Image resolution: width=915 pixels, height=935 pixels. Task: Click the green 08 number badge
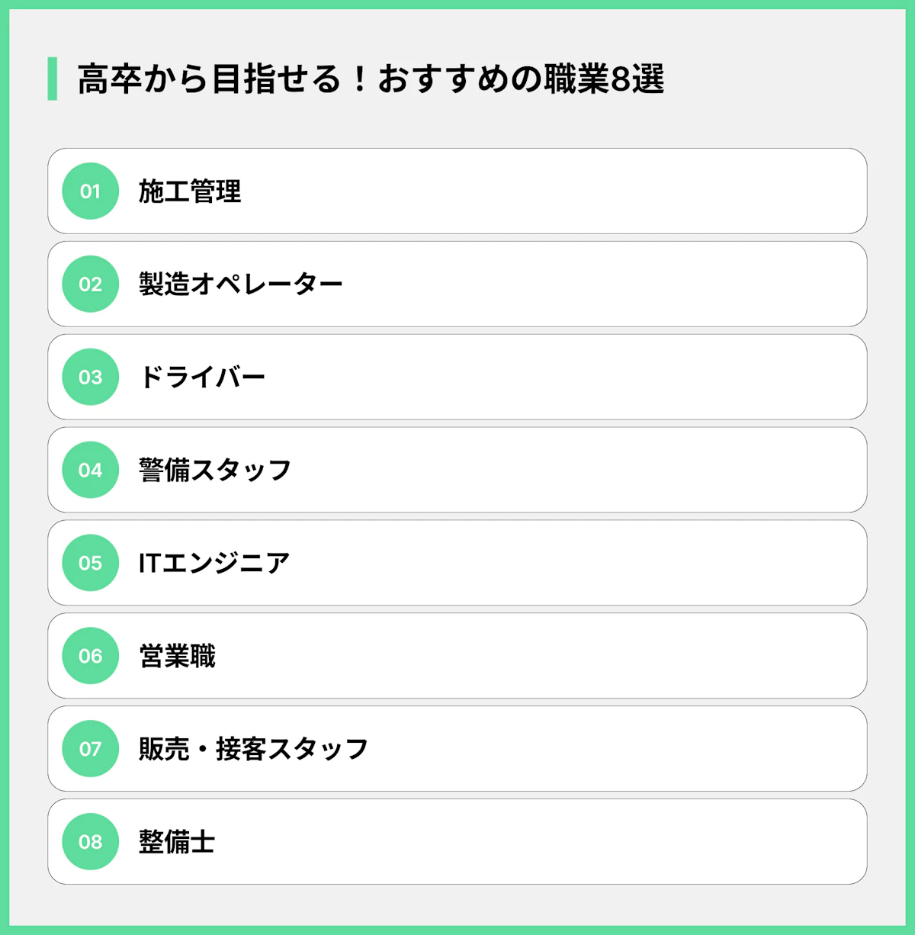click(x=90, y=842)
